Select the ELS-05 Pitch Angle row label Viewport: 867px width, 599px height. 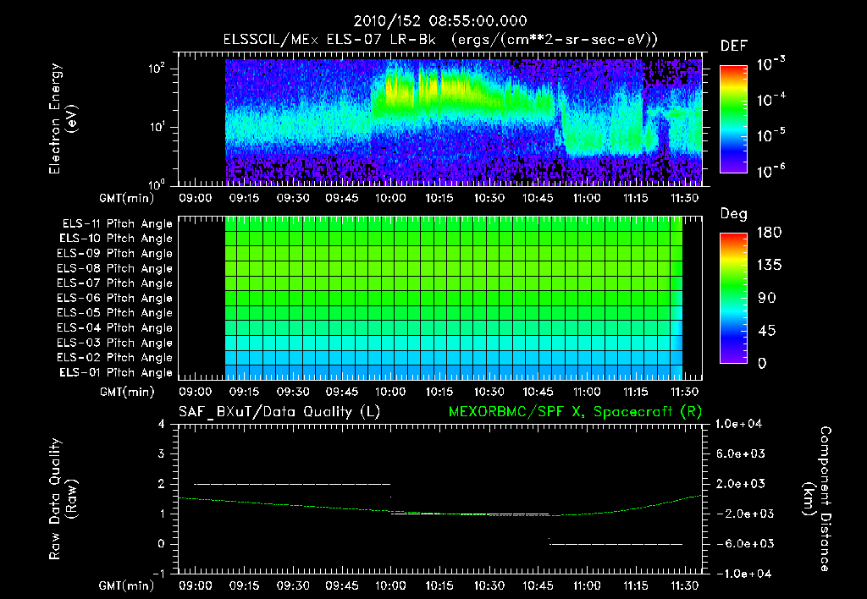coord(115,313)
